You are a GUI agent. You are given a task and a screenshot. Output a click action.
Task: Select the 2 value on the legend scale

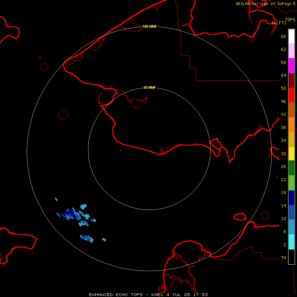tap(285, 245)
